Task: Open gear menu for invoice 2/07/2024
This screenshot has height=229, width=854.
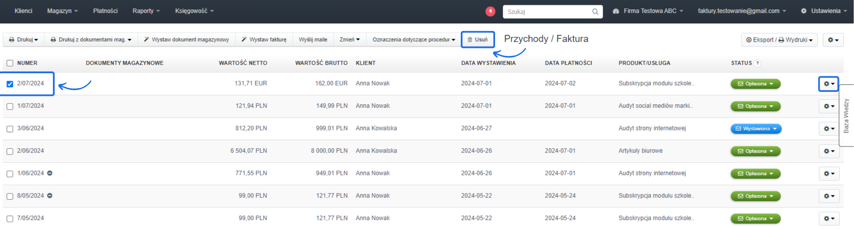Action: point(829,84)
